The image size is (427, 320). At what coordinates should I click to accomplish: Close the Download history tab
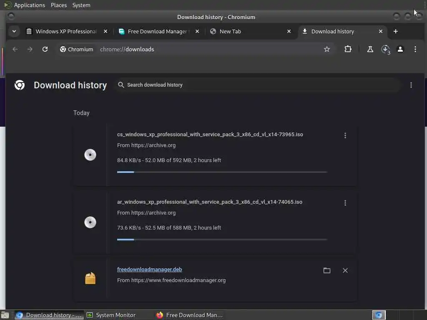pyautogui.click(x=381, y=31)
